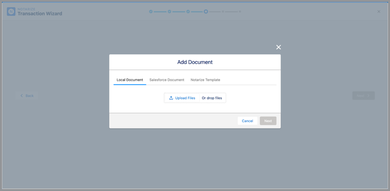Image resolution: width=390 pixels, height=191 pixels.
Task: Click the second completed wizard step
Action: (x=169, y=12)
